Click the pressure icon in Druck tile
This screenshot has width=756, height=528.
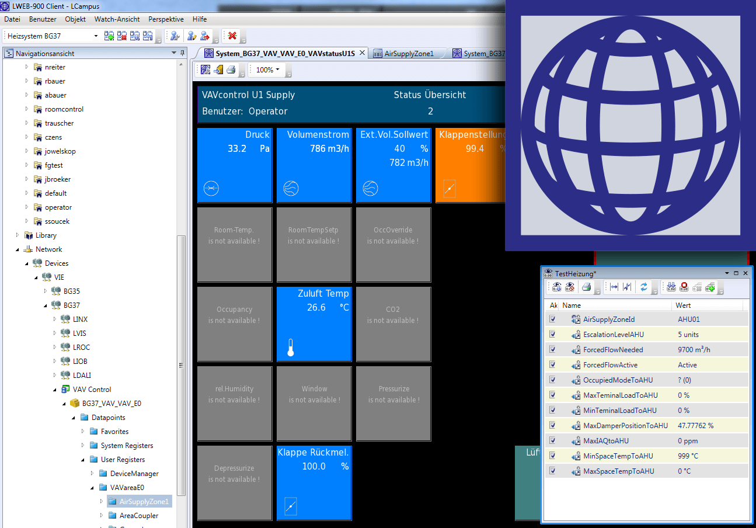click(211, 188)
